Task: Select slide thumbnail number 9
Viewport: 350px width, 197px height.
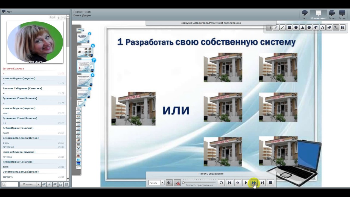Action: (84, 94)
